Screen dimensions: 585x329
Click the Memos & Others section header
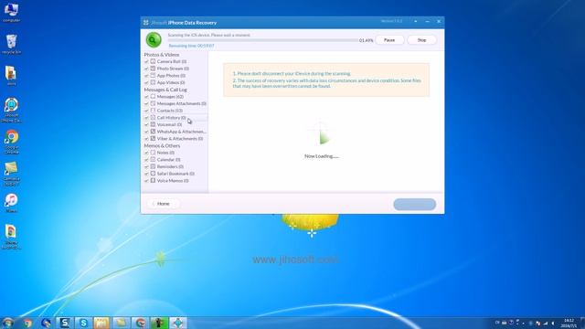(x=162, y=145)
